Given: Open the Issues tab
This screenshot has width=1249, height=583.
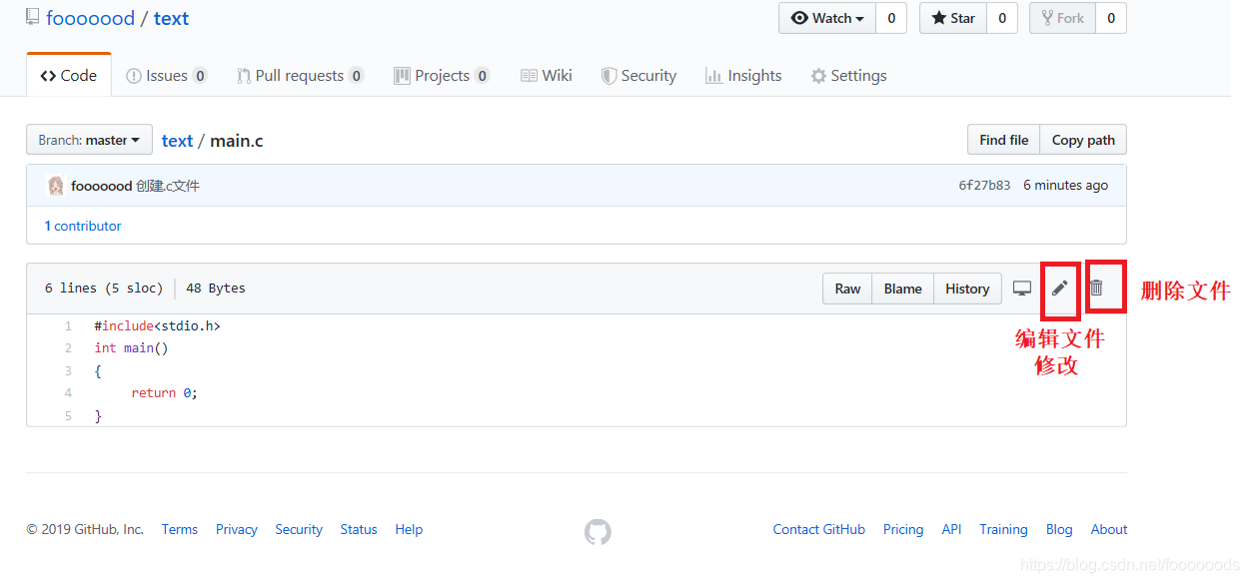Looking at the screenshot, I should click(x=167, y=76).
